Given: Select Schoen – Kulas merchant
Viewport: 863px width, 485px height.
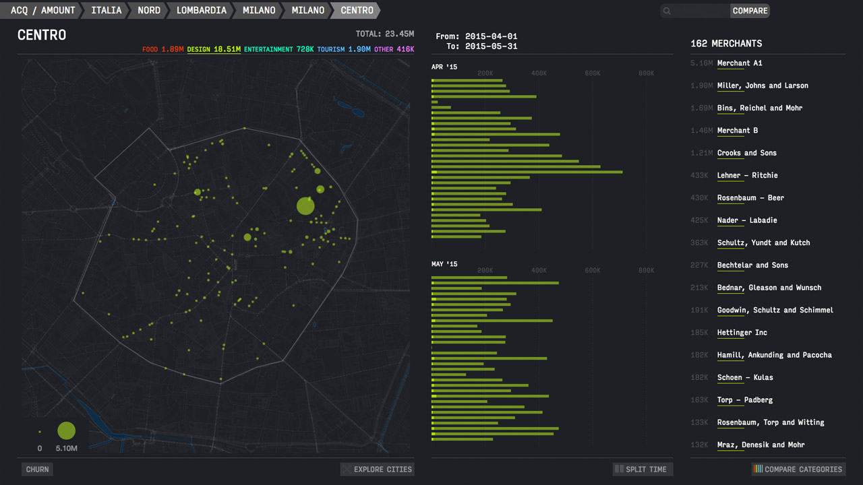Looking at the screenshot, I should [745, 377].
